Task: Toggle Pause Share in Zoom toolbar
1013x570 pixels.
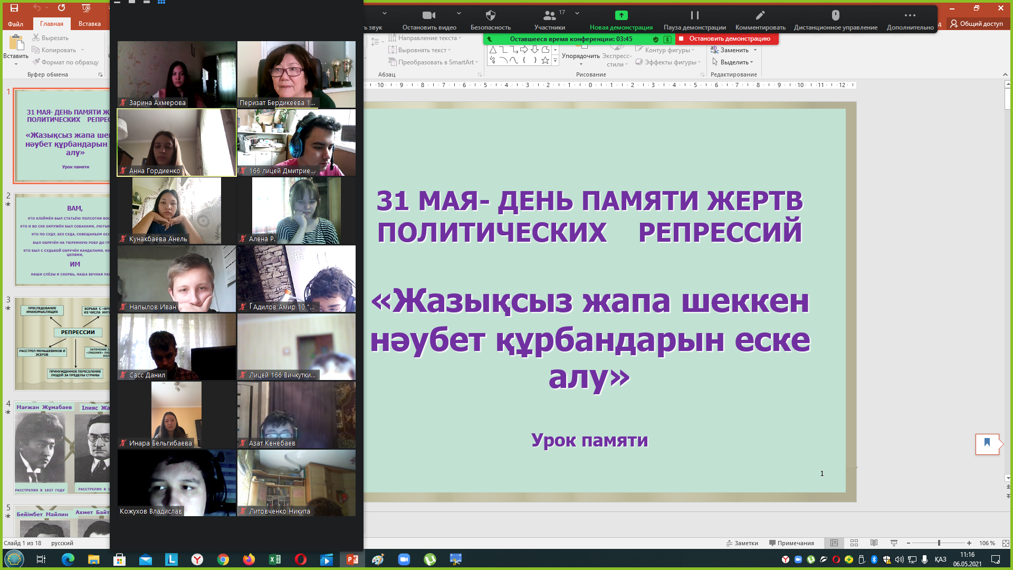Action: pos(694,15)
